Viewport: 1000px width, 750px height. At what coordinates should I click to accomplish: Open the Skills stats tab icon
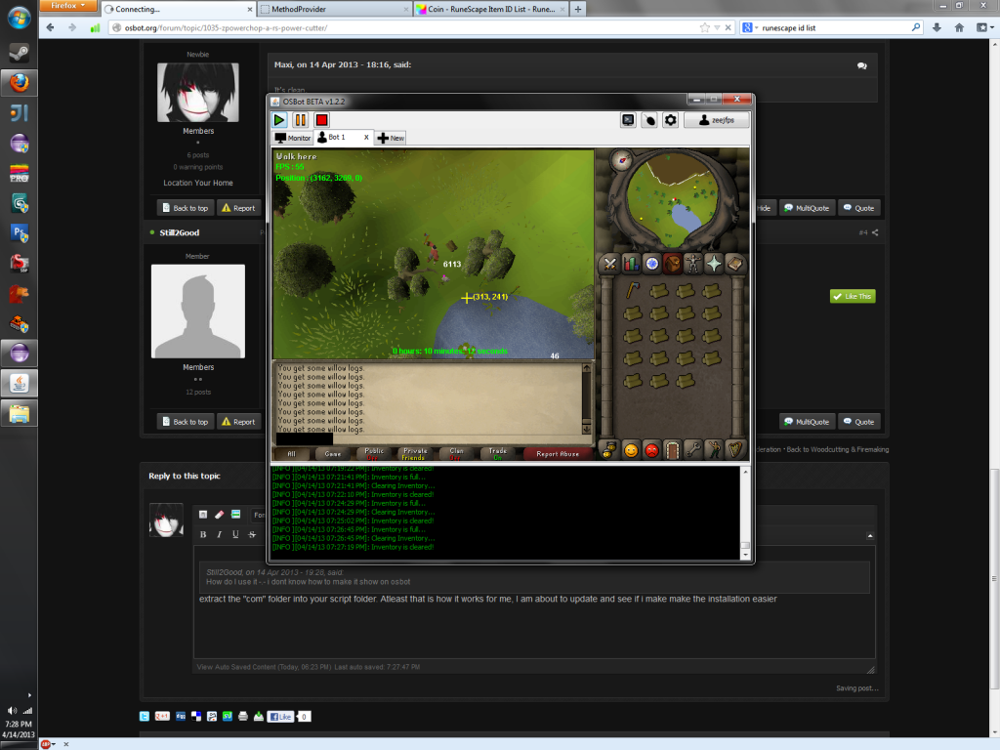(x=631, y=264)
